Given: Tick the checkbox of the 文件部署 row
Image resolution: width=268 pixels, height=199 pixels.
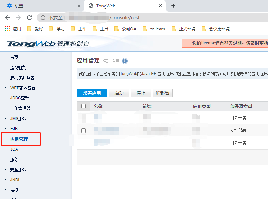Looking at the screenshot, I should pyautogui.click(x=83, y=131).
